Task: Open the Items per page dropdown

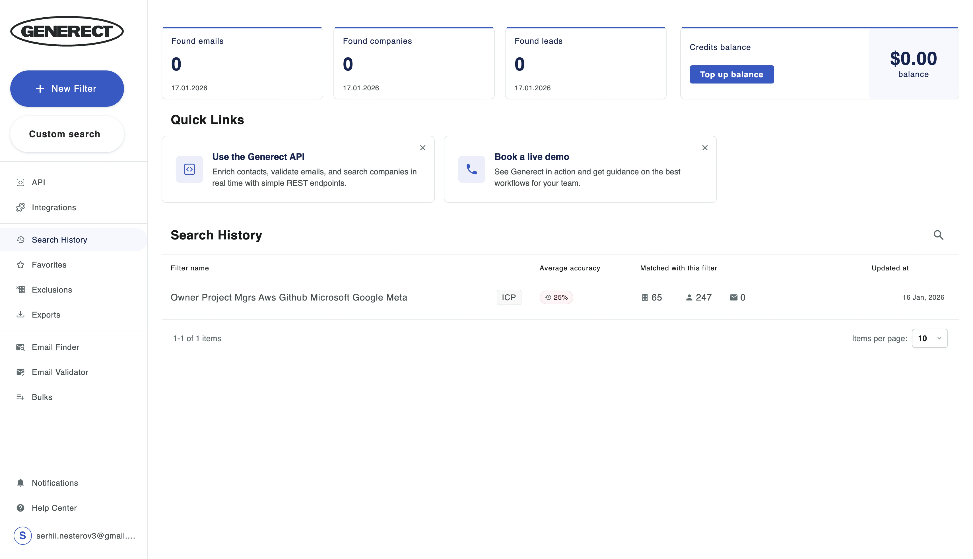Action: [929, 338]
